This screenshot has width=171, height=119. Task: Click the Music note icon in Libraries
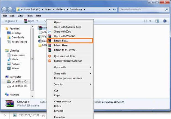pyautogui.click(x=9, y=59)
